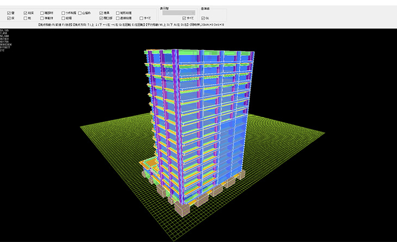Toggle the 床 display checkbox
397x242 pixels.
point(9,18)
